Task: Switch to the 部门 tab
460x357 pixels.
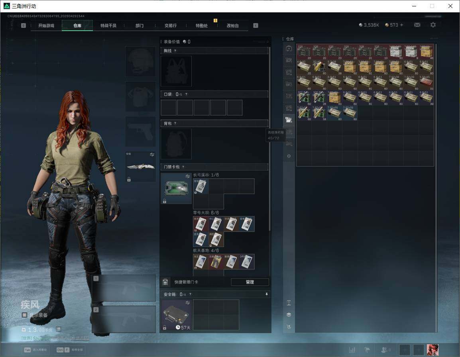Action: click(x=140, y=25)
